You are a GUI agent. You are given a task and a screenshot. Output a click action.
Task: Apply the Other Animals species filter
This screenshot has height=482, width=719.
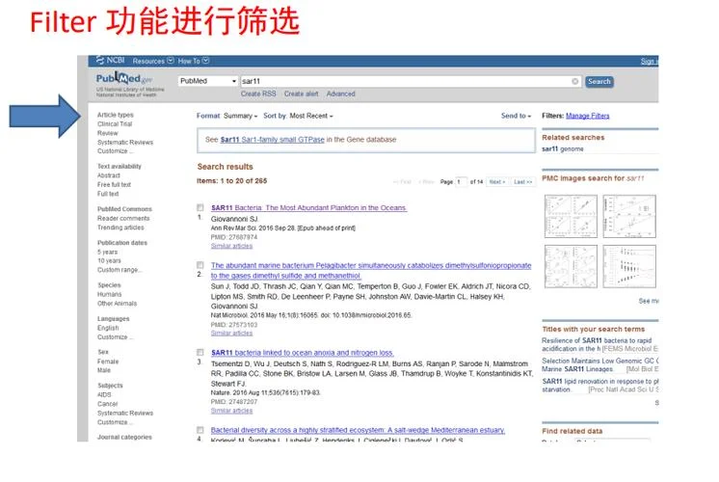coord(117,303)
